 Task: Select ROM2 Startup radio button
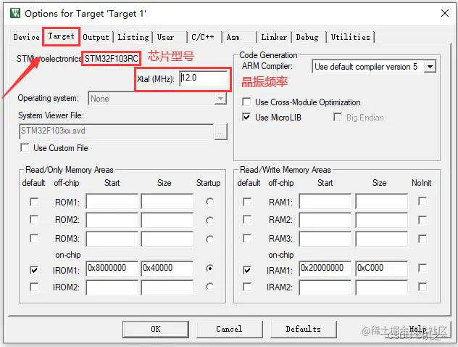click(x=209, y=220)
